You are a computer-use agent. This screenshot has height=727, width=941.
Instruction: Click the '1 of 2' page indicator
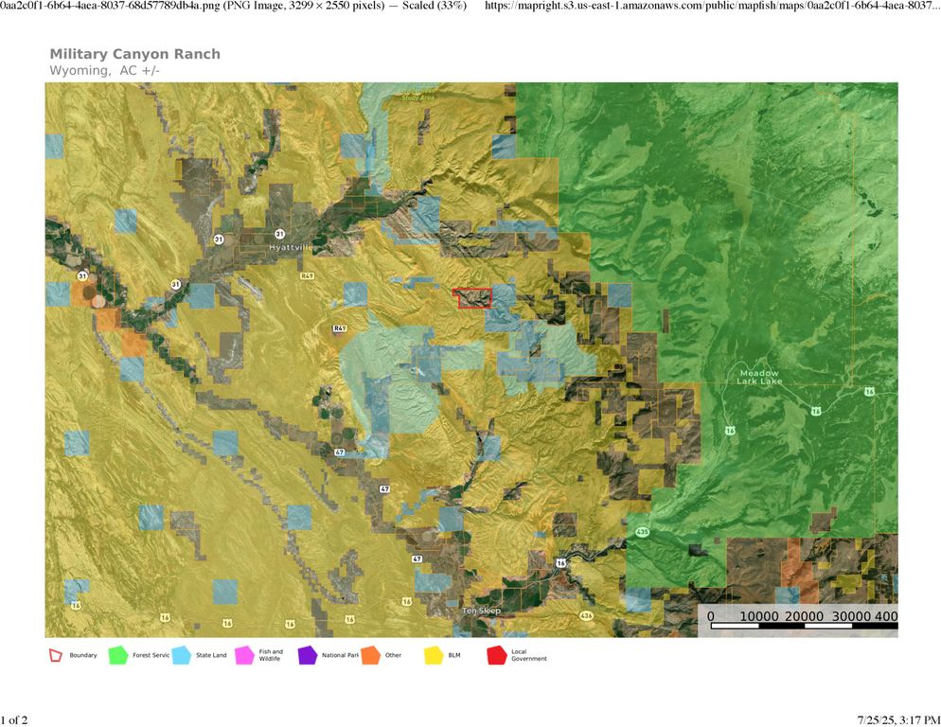[x=14, y=720]
